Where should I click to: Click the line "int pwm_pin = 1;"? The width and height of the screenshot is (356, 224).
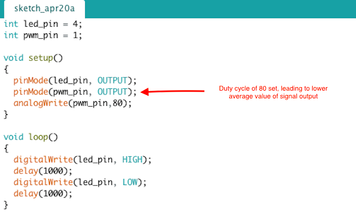(x=43, y=36)
